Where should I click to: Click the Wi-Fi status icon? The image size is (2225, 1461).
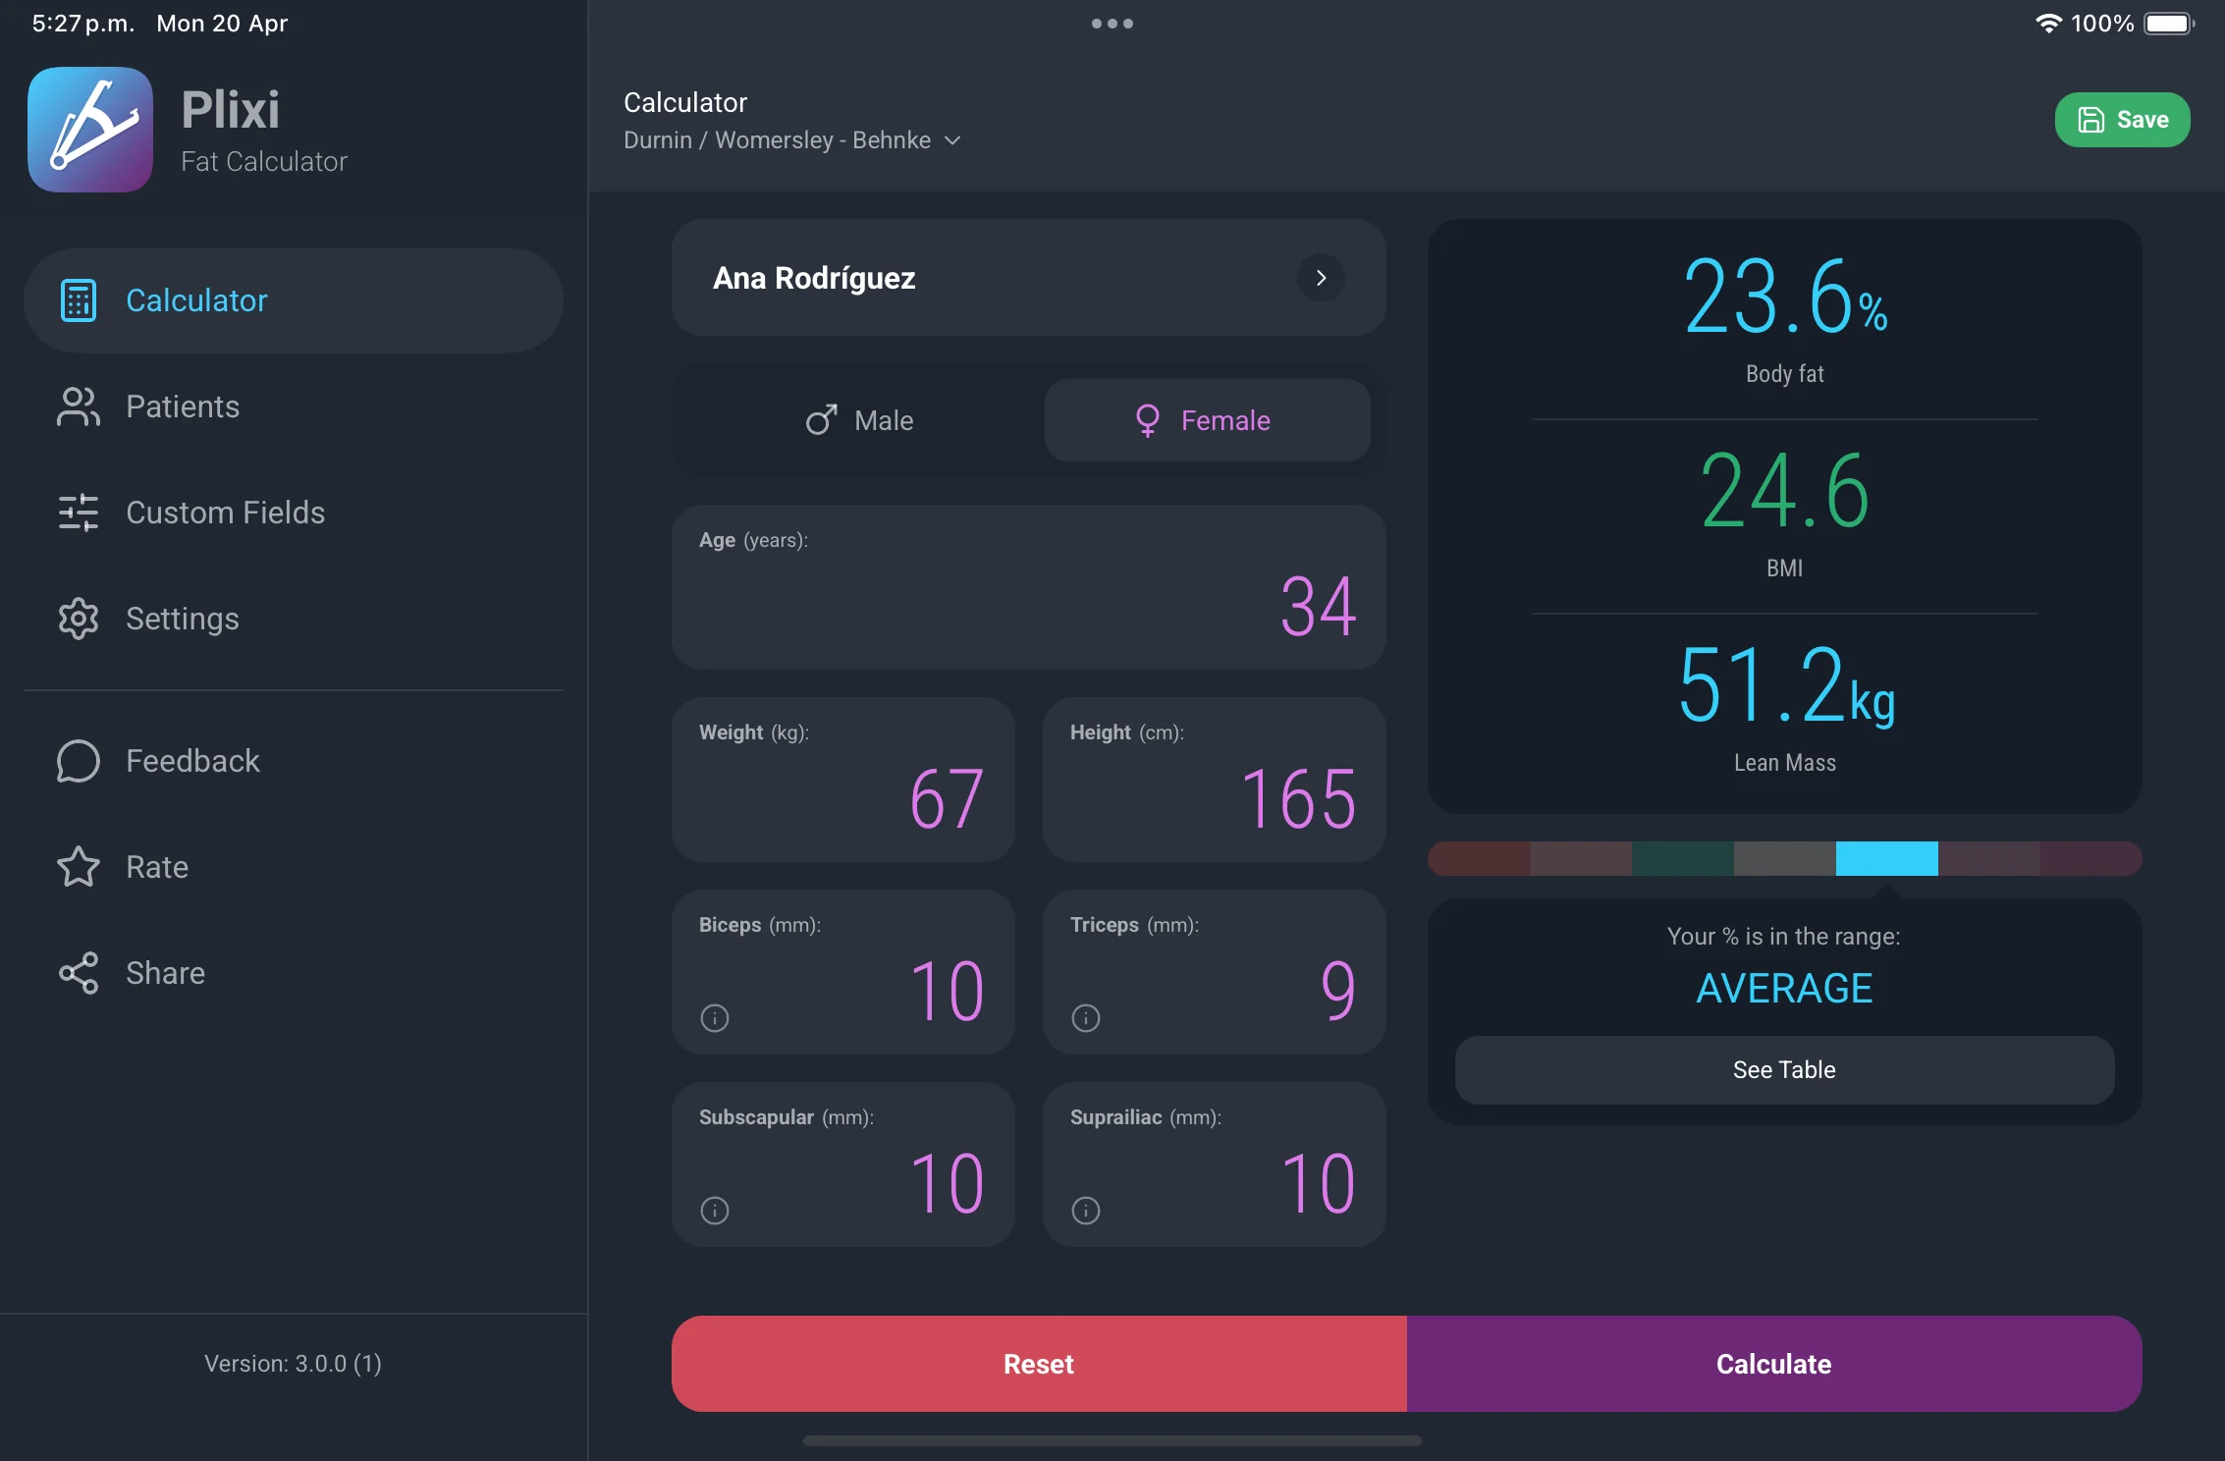click(2047, 23)
